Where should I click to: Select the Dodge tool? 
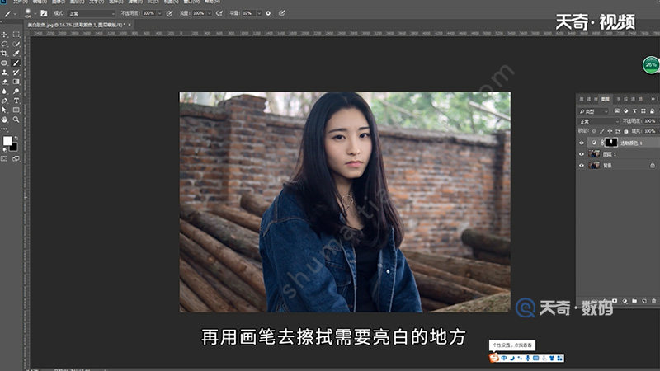(16, 91)
